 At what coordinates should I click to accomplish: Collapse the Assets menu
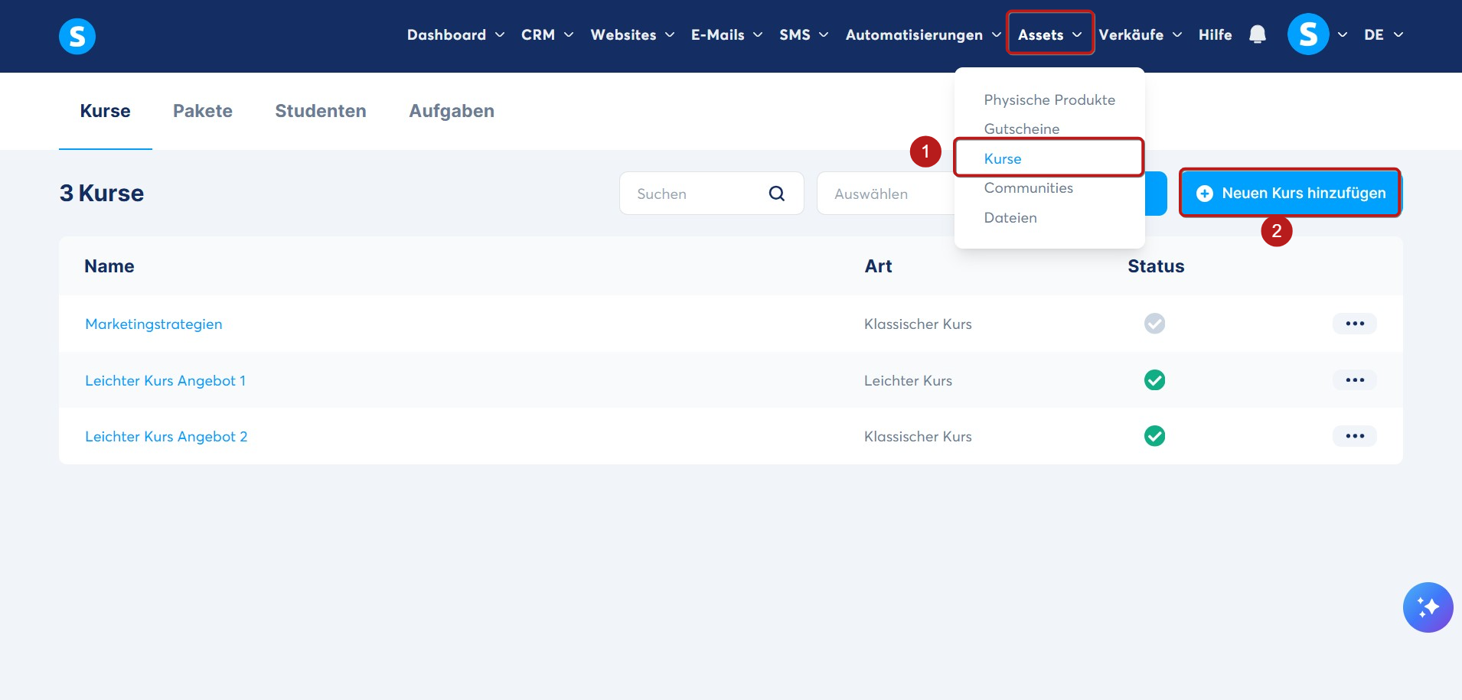[1050, 34]
